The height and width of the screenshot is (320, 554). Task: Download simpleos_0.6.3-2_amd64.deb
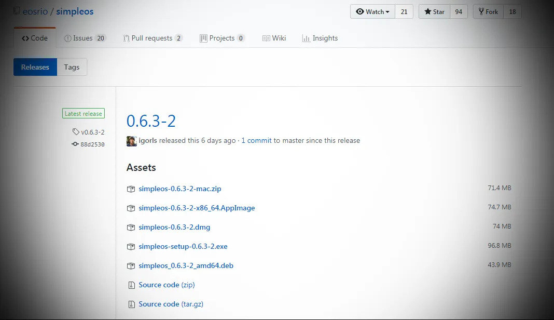coord(186,265)
